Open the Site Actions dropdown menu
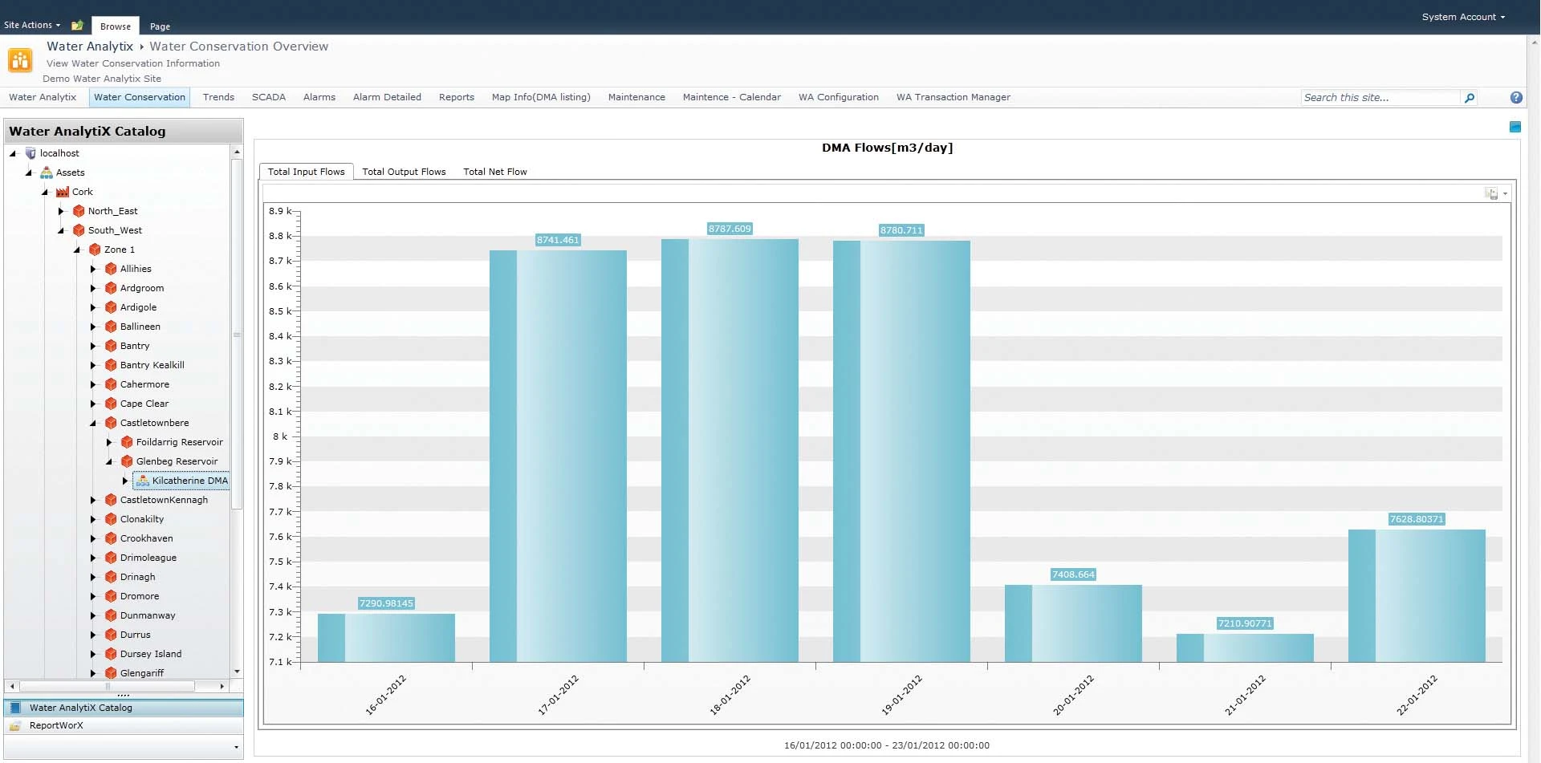The width and height of the screenshot is (1541, 763). point(32,25)
